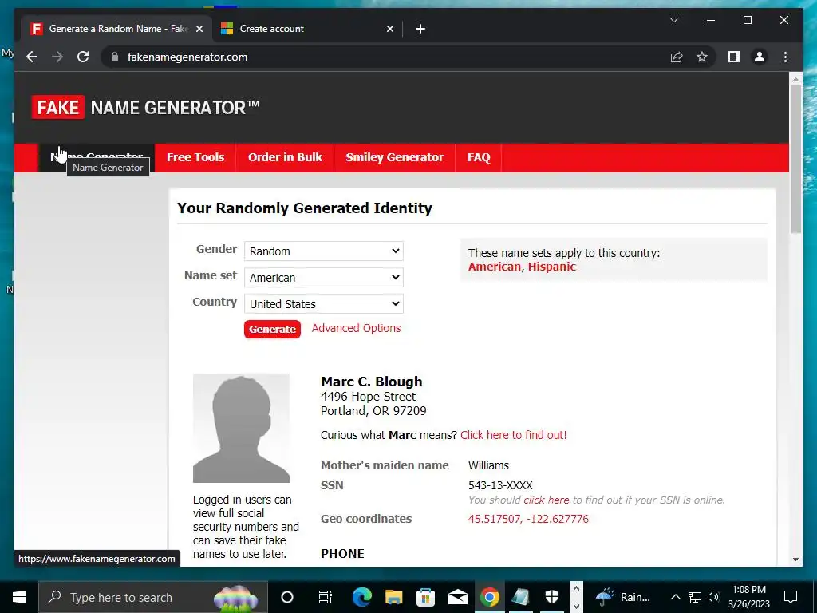
Task: Click the network icon in system tray
Action: pyautogui.click(x=695, y=597)
